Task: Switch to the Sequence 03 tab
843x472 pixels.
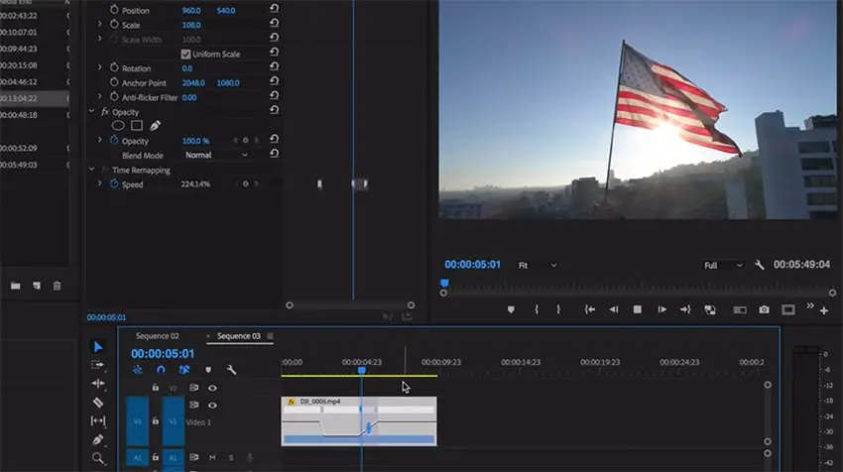Action: (x=239, y=336)
